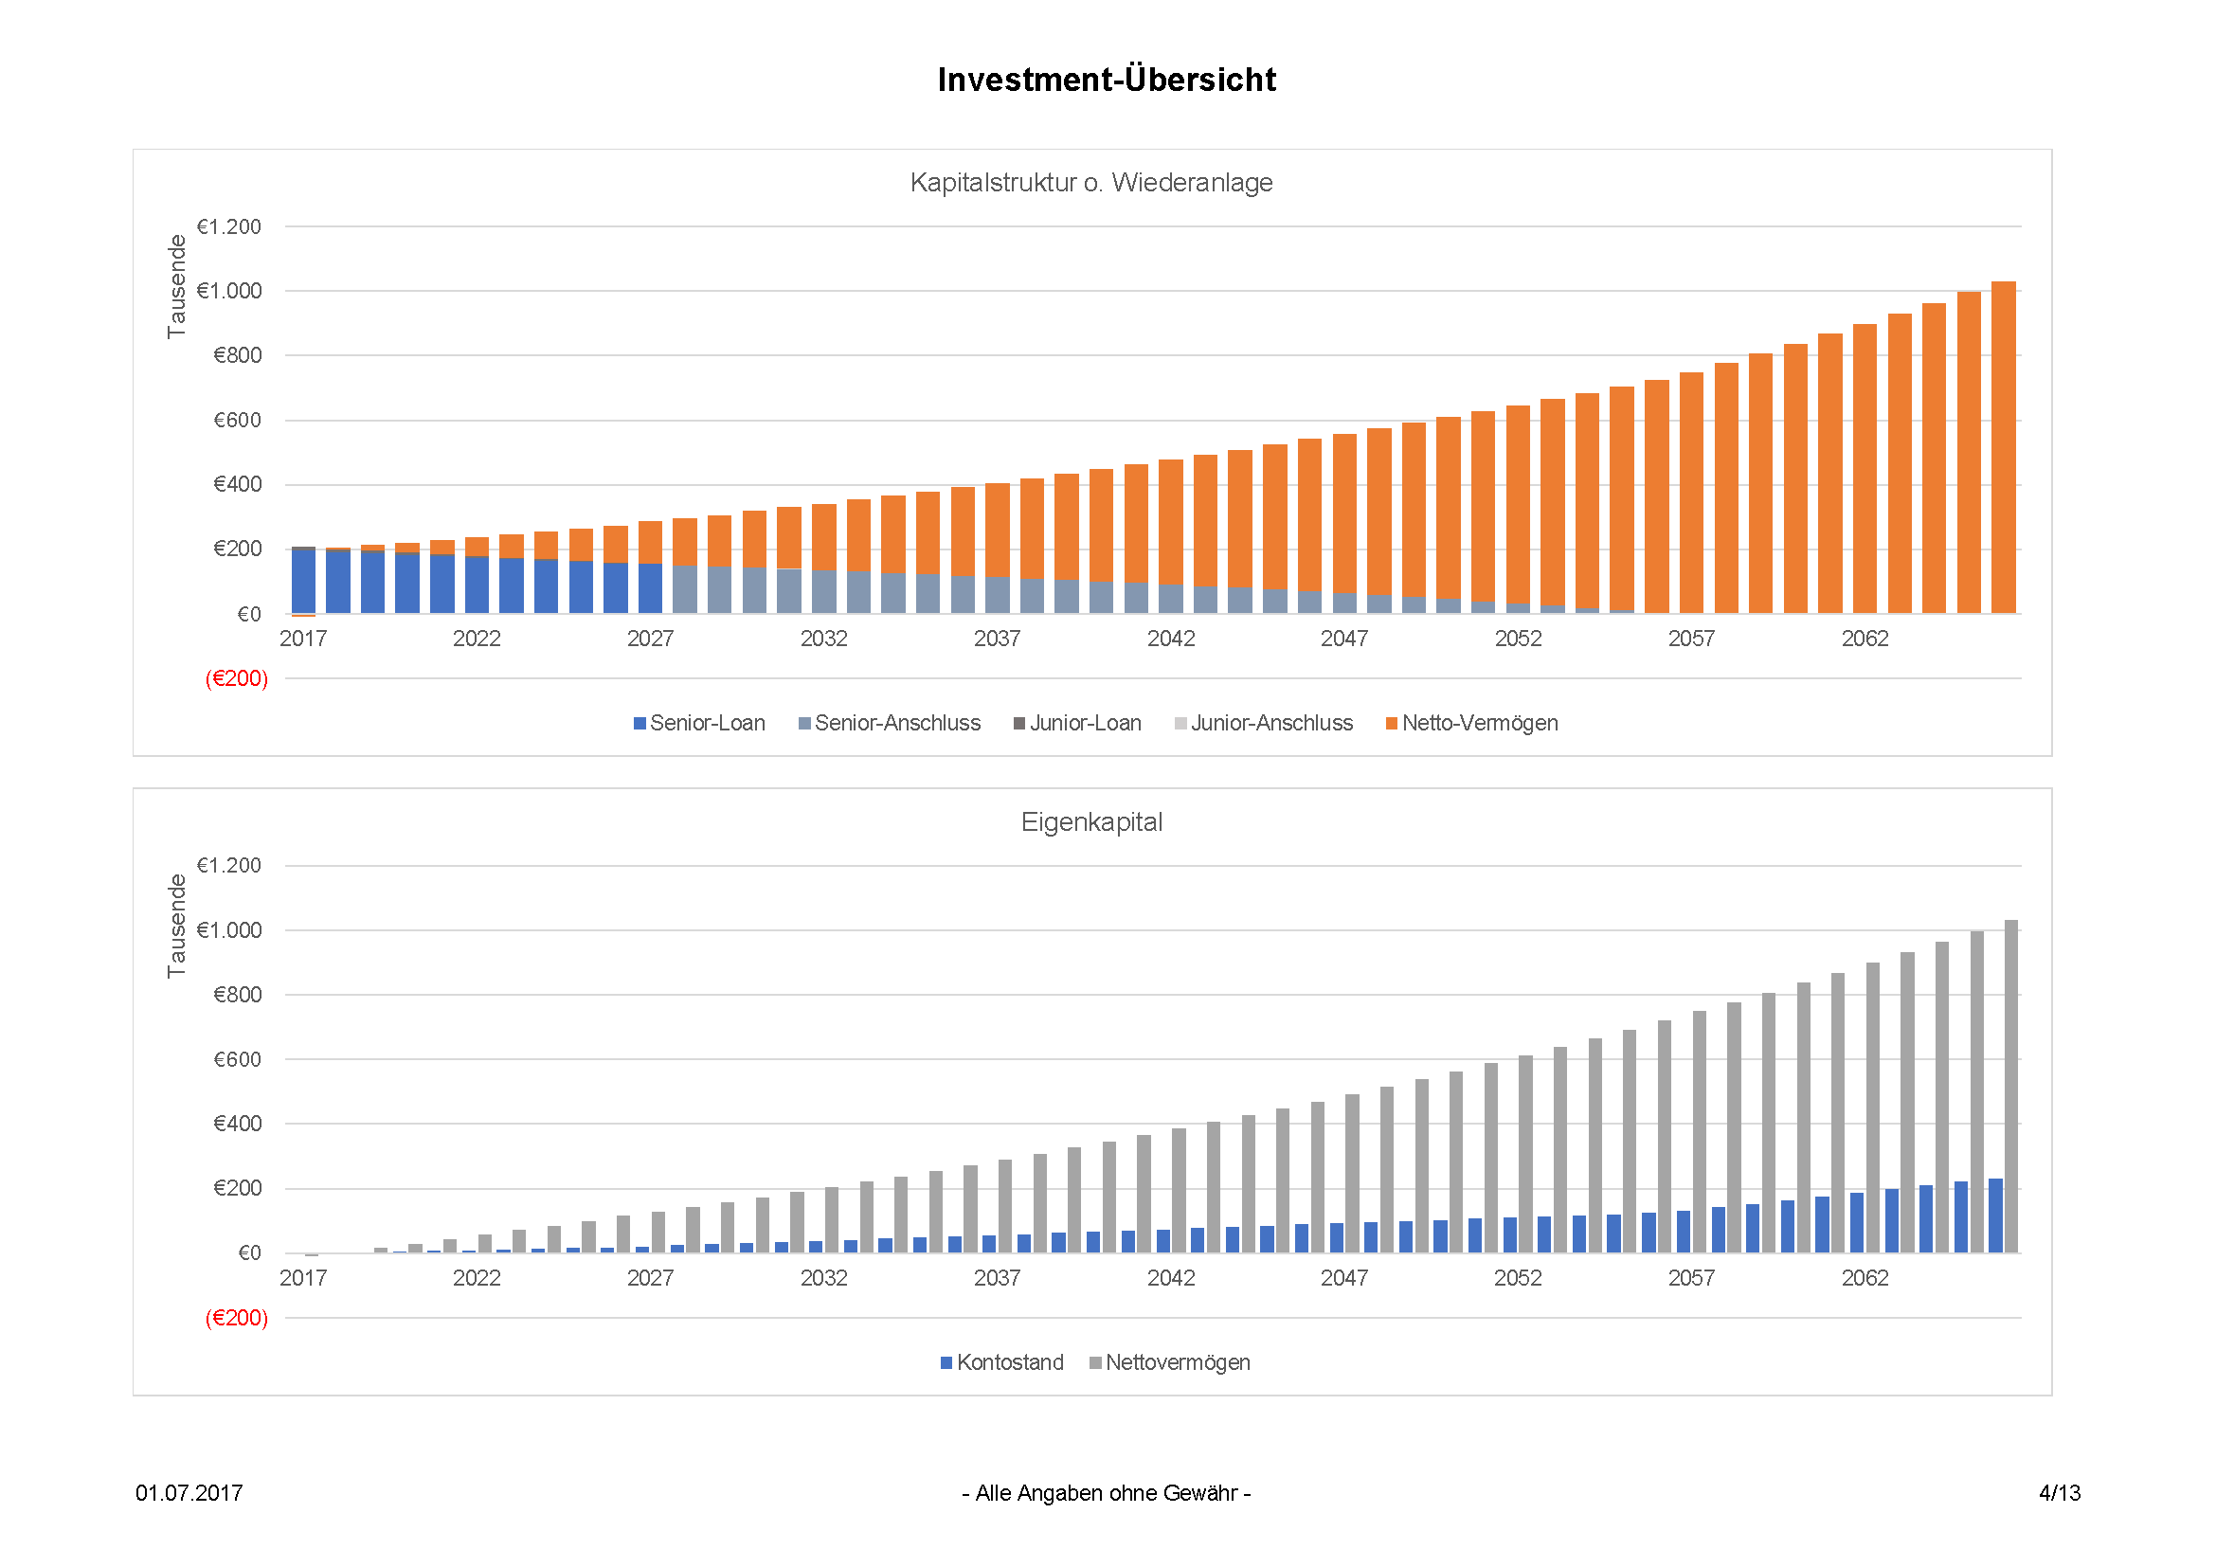This screenshot has height=1567, width=2216.
Task: Click the Tausende axis title of Kapitalstruktur chart
Action: (175, 286)
